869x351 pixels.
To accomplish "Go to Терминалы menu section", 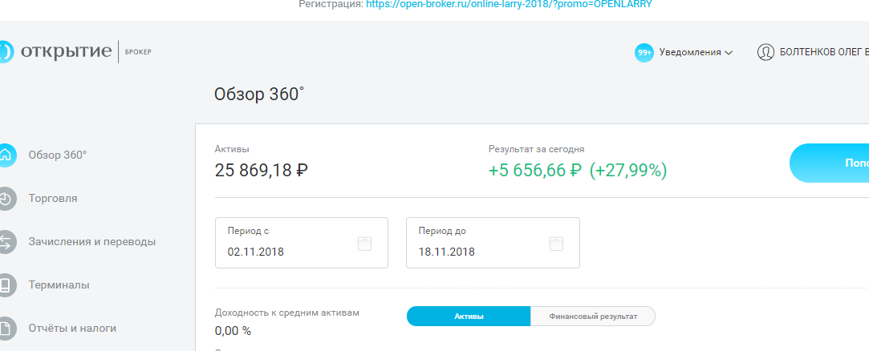I will [59, 284].
